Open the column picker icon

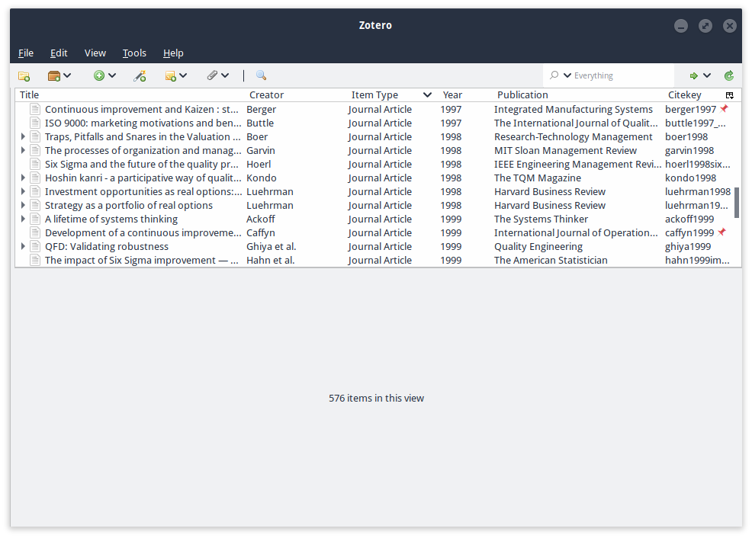[730, 94]
